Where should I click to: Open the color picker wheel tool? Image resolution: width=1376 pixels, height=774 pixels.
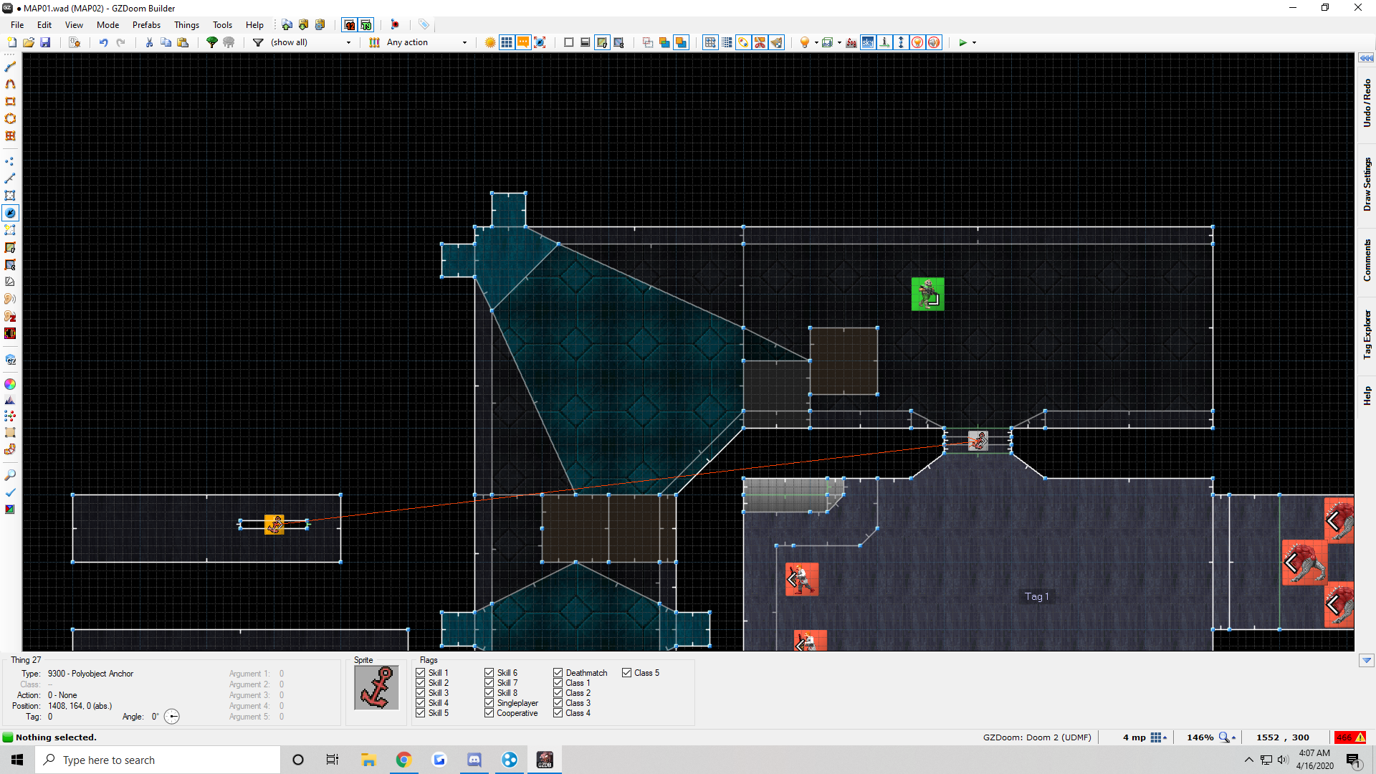[x=10, y=384]
